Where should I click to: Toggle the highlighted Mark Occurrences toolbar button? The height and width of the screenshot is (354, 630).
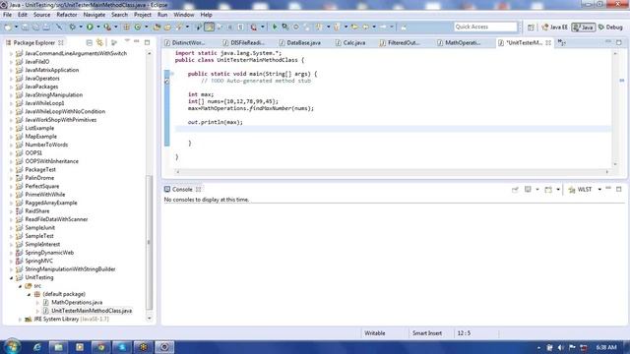pos(210,27)
